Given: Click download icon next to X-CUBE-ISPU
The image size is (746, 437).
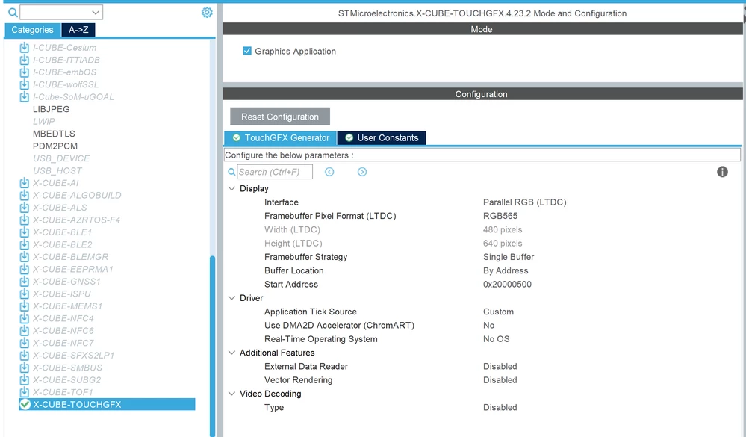Looking at the screenshot, I should 24,294.
